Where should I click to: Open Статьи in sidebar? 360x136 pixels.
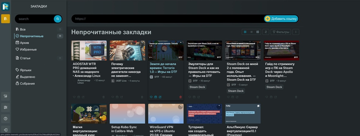click(38, 58)
